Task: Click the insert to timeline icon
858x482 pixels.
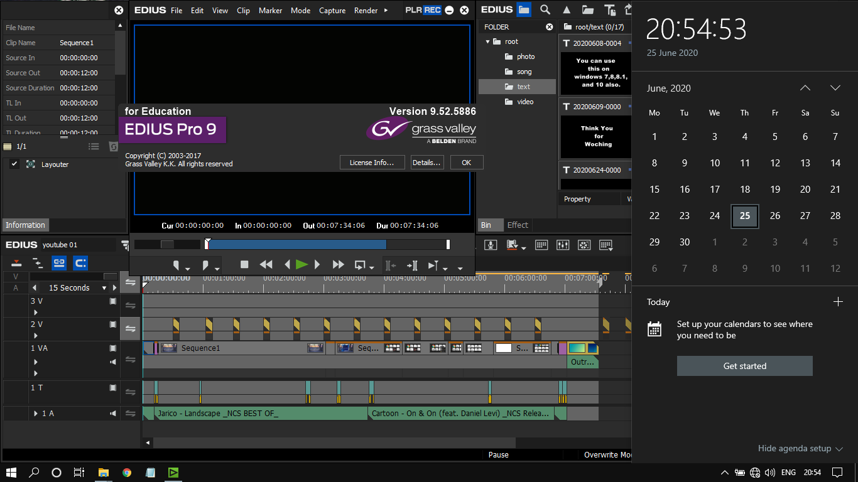Action: 412,265
